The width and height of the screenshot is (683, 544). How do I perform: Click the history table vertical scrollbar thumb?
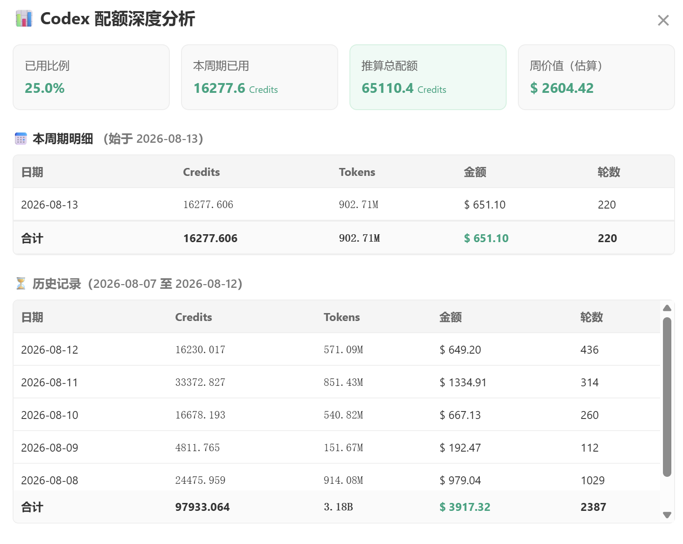[x=667, y=397]
